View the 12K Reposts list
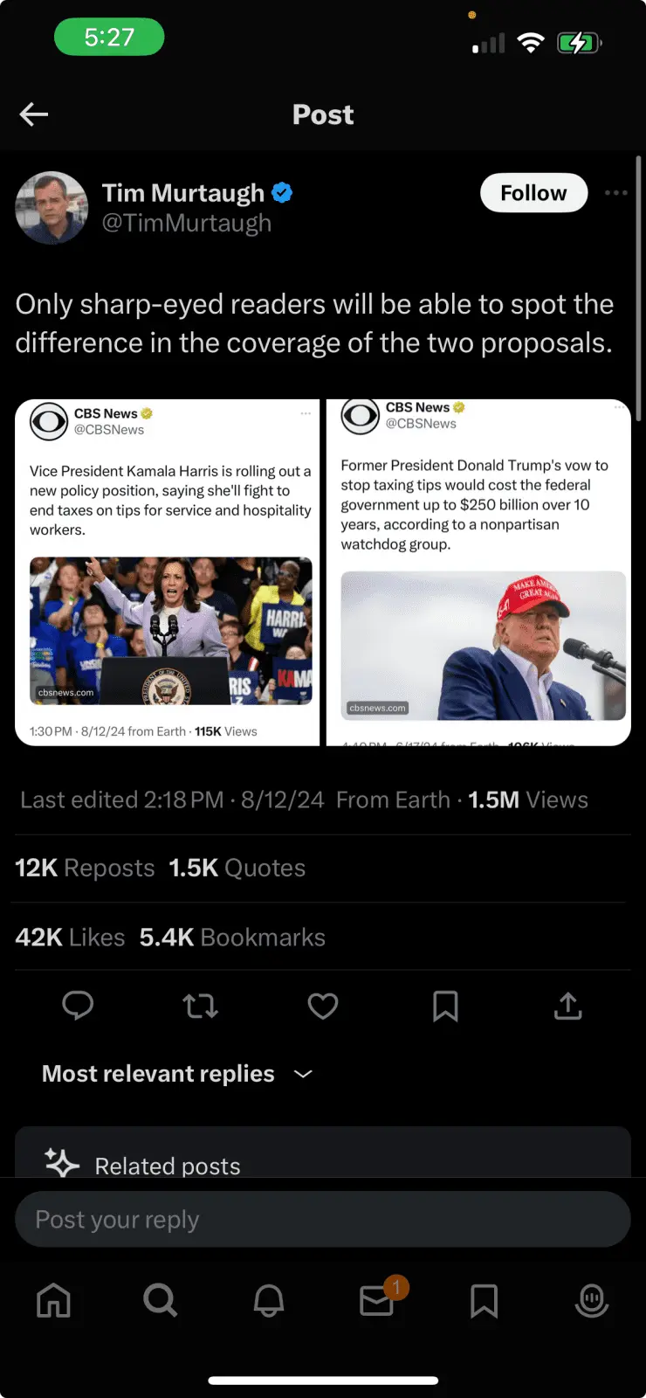 [85, 868]
